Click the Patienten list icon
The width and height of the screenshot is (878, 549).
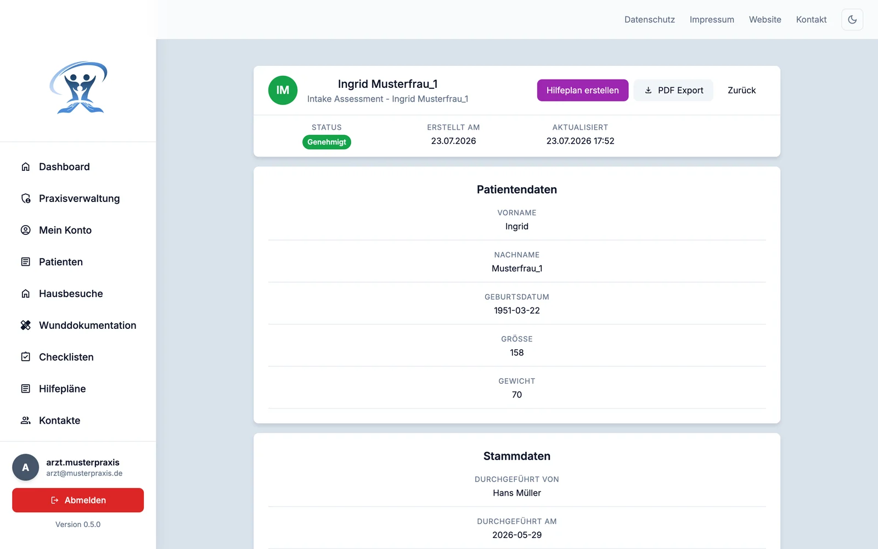pos(26,262)
